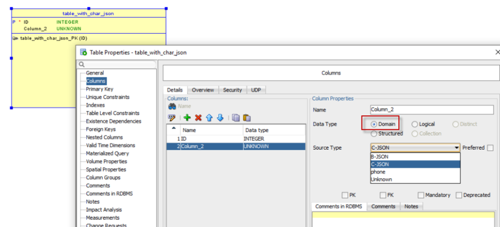Select Primary Key in the left tree
The width and height of the screenshot is (500, 227).
(x=99, y=89)
